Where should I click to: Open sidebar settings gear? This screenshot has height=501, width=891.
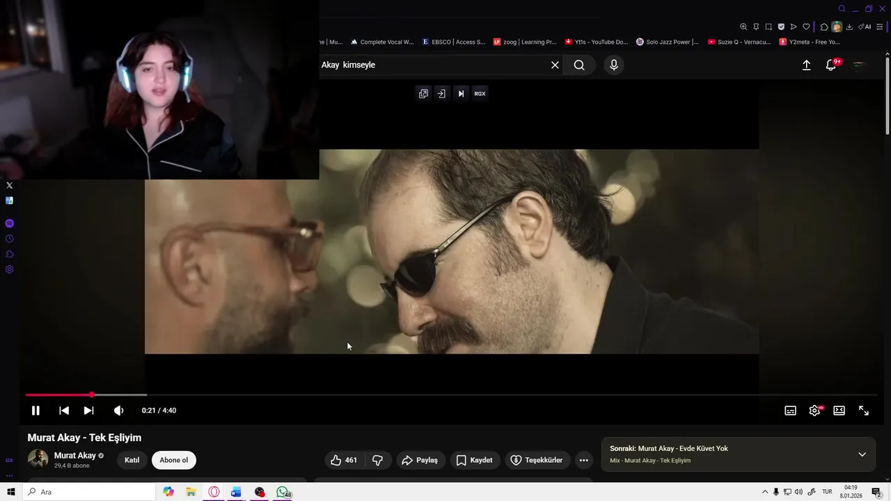coord(9,269)
